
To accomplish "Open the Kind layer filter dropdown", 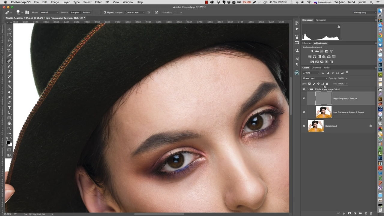I will 311,73.
